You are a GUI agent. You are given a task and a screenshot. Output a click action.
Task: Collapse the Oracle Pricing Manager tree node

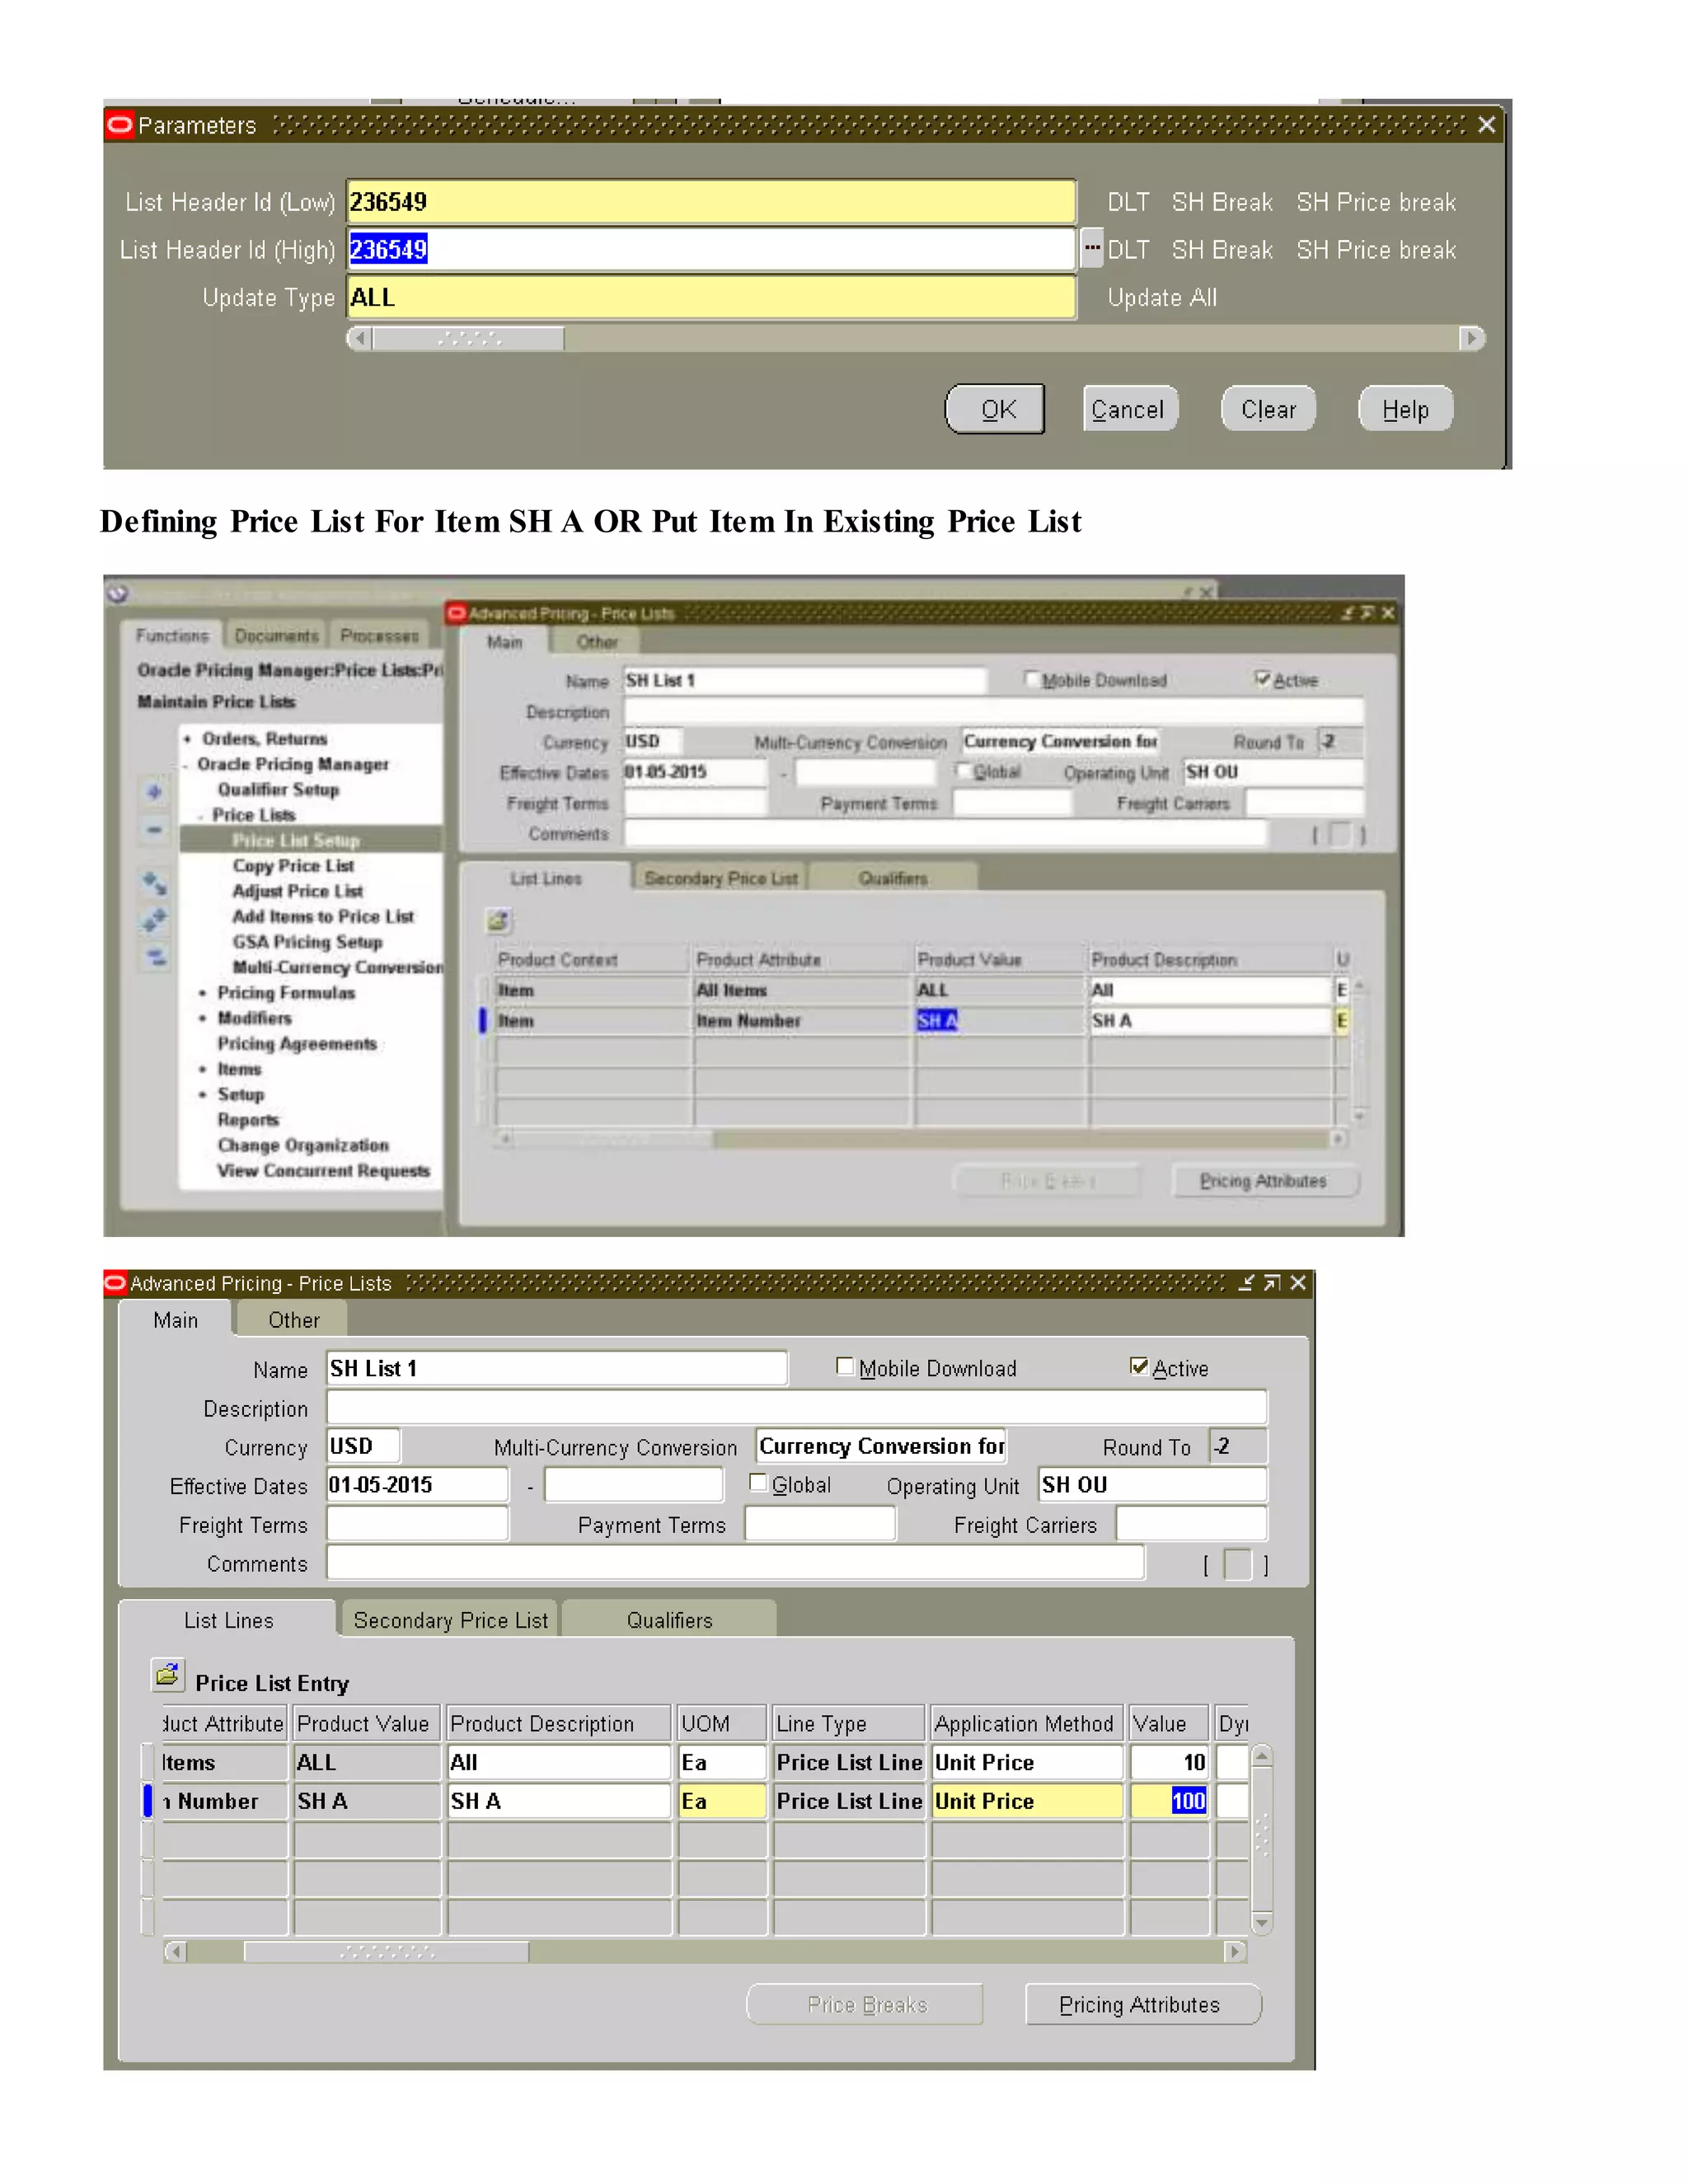click(x=186, y=765)
